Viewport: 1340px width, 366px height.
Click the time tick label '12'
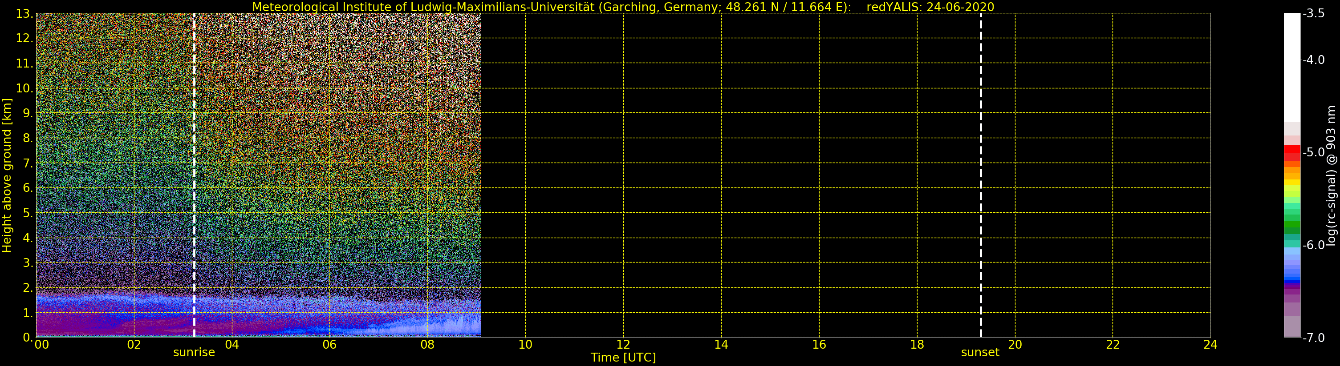(623, 345)
